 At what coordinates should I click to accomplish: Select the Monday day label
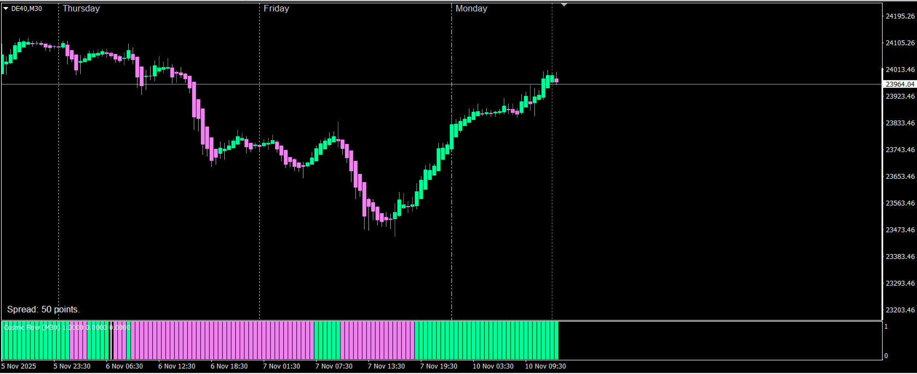(x=472, y=9)
